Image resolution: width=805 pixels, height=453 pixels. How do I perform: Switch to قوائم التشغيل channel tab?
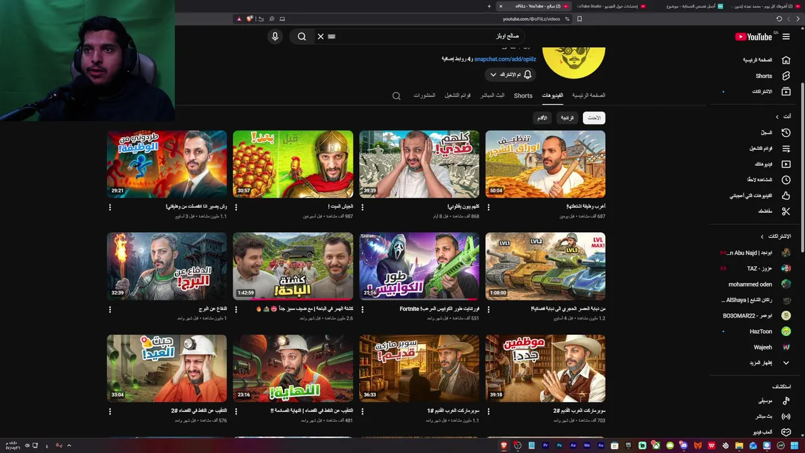[x=457, y=95]
